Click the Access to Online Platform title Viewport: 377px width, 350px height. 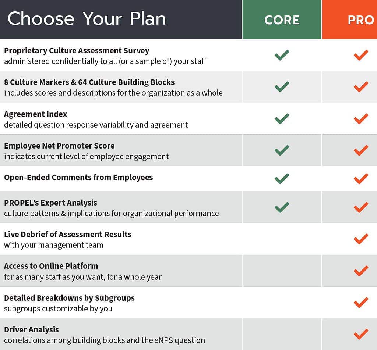coord(51,266)
